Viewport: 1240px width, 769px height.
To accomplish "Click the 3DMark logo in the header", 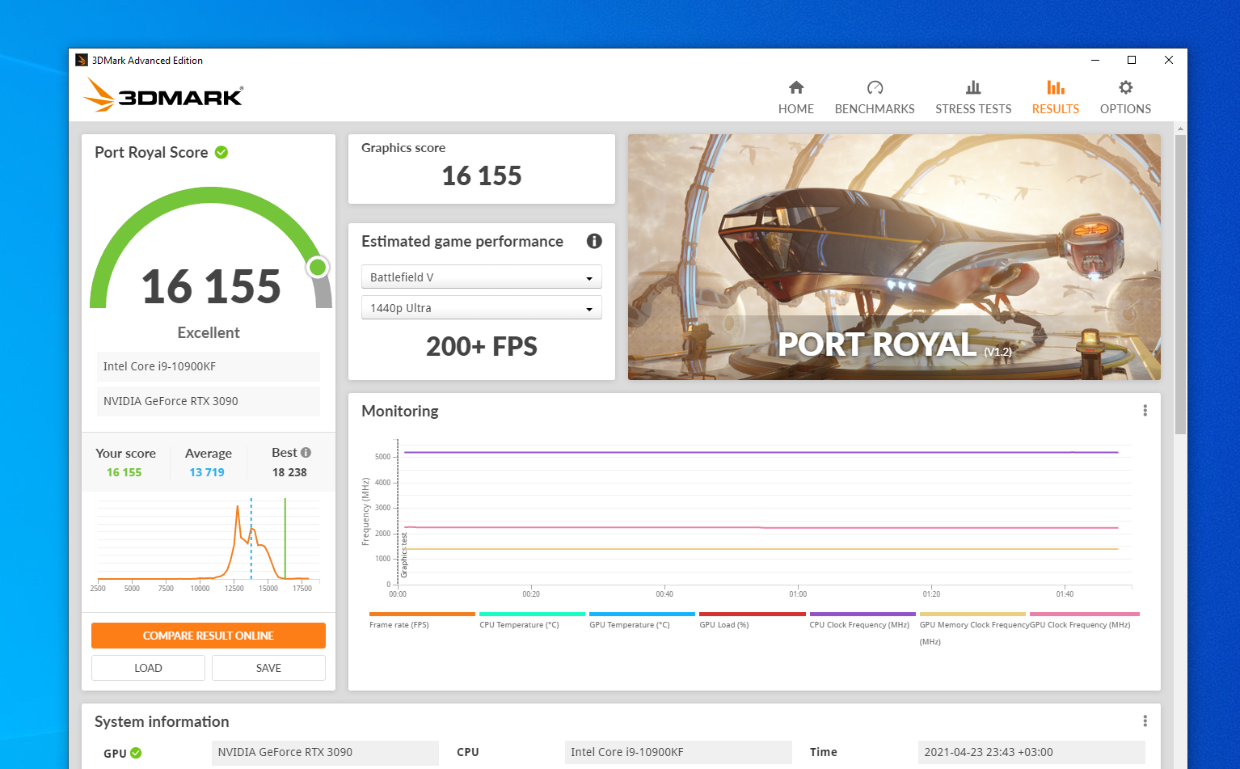I will [162, 95].
